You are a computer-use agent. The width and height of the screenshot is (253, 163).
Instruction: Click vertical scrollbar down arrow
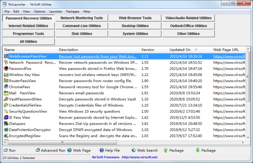[248, 137]
